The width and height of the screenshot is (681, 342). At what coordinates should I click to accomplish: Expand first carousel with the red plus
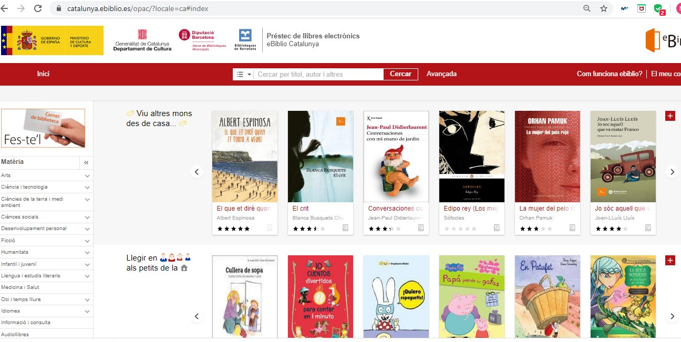670,116
